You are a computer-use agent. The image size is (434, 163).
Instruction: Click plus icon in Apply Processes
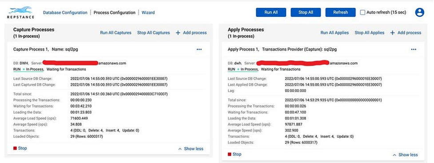coord(393,32)
